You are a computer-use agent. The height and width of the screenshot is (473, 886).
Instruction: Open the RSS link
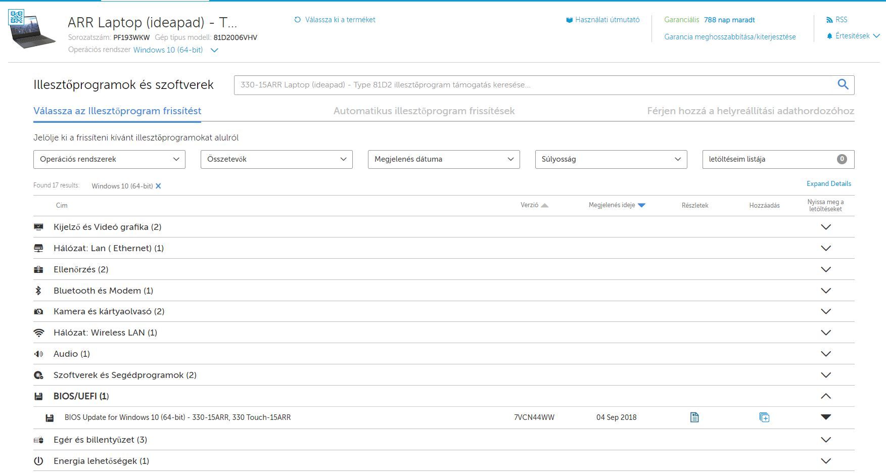(841, 20)
